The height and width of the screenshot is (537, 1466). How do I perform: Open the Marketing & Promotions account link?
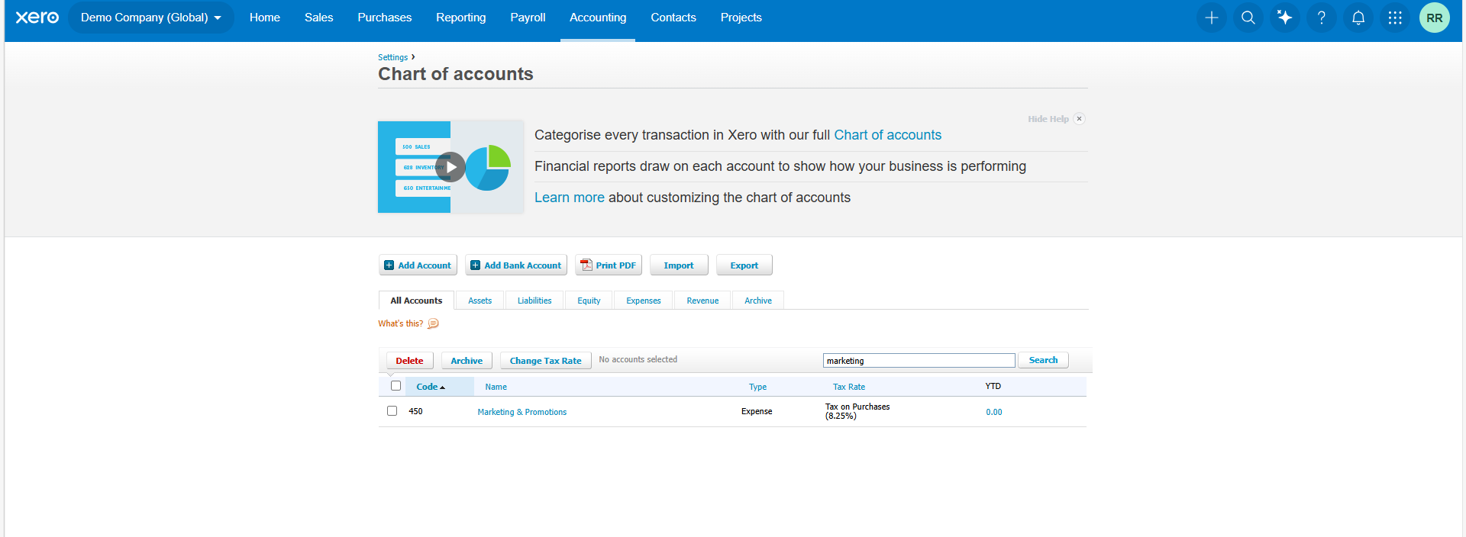click(521, 412)
